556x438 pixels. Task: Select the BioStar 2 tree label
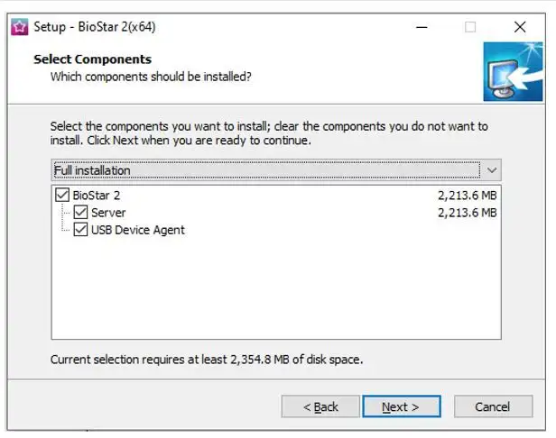click(97, 196)
